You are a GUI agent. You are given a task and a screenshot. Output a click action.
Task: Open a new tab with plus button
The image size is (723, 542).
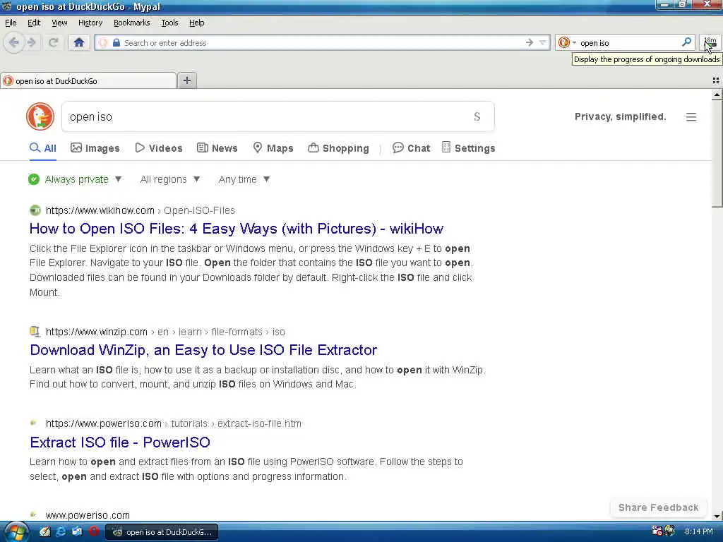[x=186, y=80]
